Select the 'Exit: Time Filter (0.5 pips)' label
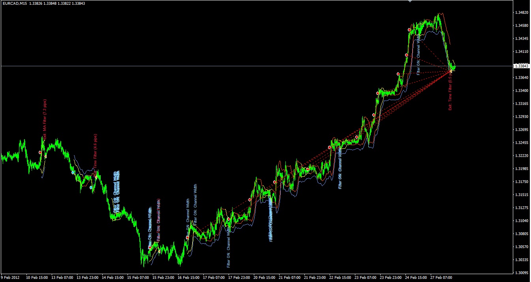The image size is (531, 282). tap(450, 90)
